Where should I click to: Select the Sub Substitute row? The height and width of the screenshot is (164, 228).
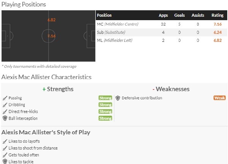click(x=161, y=32)
